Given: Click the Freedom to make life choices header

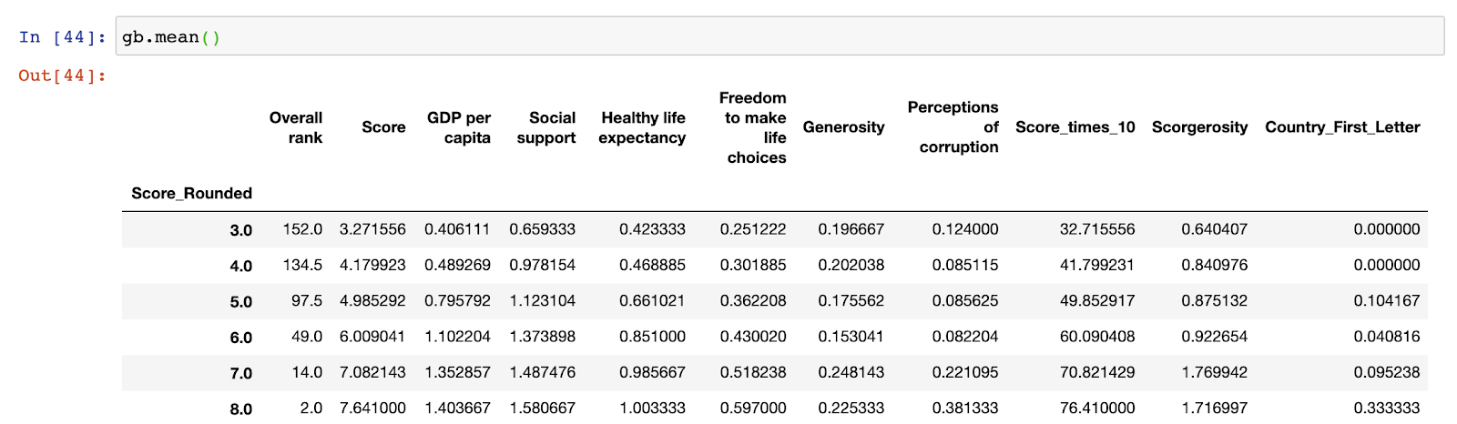Looking at the screenshot, I should [753, 127].
